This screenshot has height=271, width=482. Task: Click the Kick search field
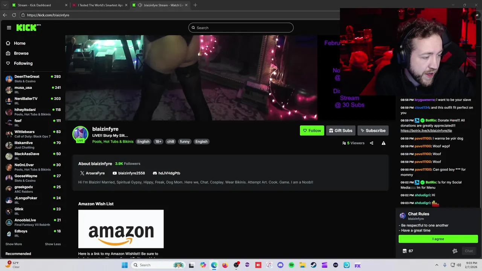click(241, 27)
